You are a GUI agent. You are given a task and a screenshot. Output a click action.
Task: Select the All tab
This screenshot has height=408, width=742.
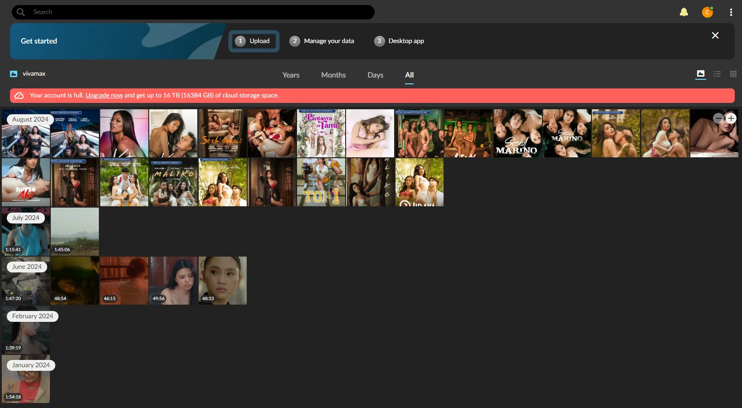click(x=410, y=75)
